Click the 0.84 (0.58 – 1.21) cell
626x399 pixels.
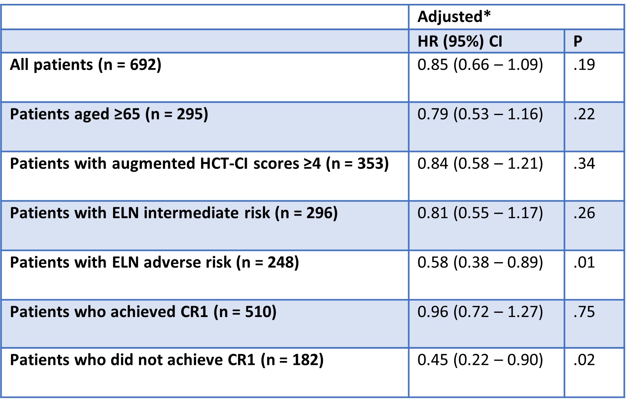tap(480, 164)
